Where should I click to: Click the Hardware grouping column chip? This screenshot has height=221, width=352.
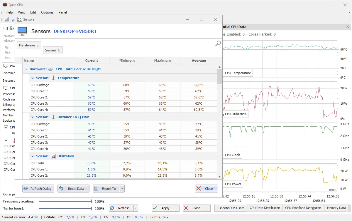[x=29, y=45]
